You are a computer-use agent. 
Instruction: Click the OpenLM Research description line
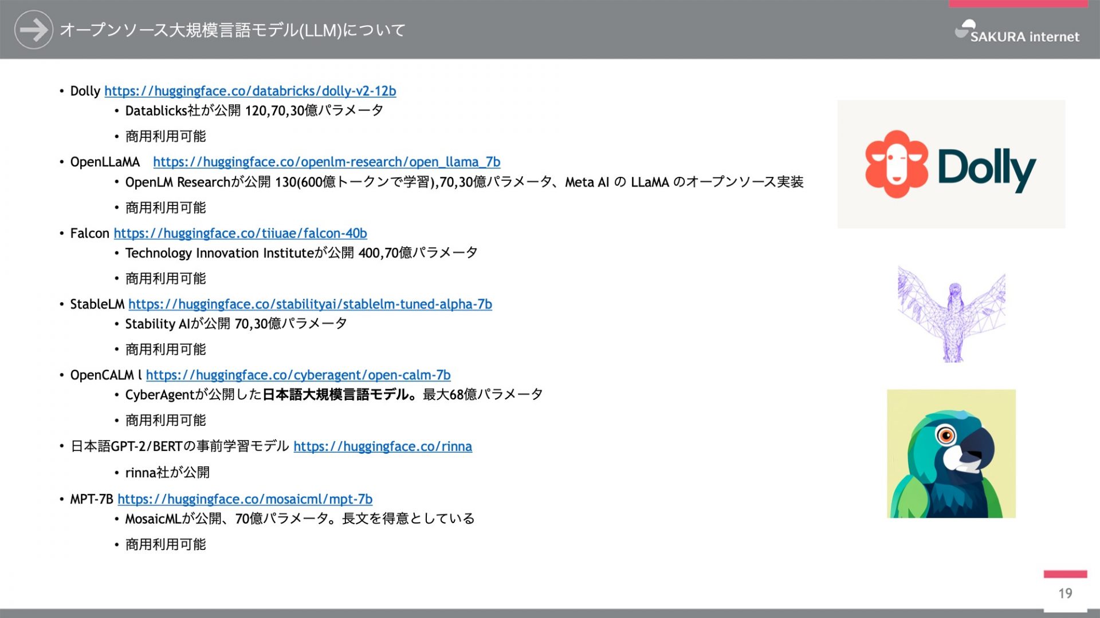[464, 182]
